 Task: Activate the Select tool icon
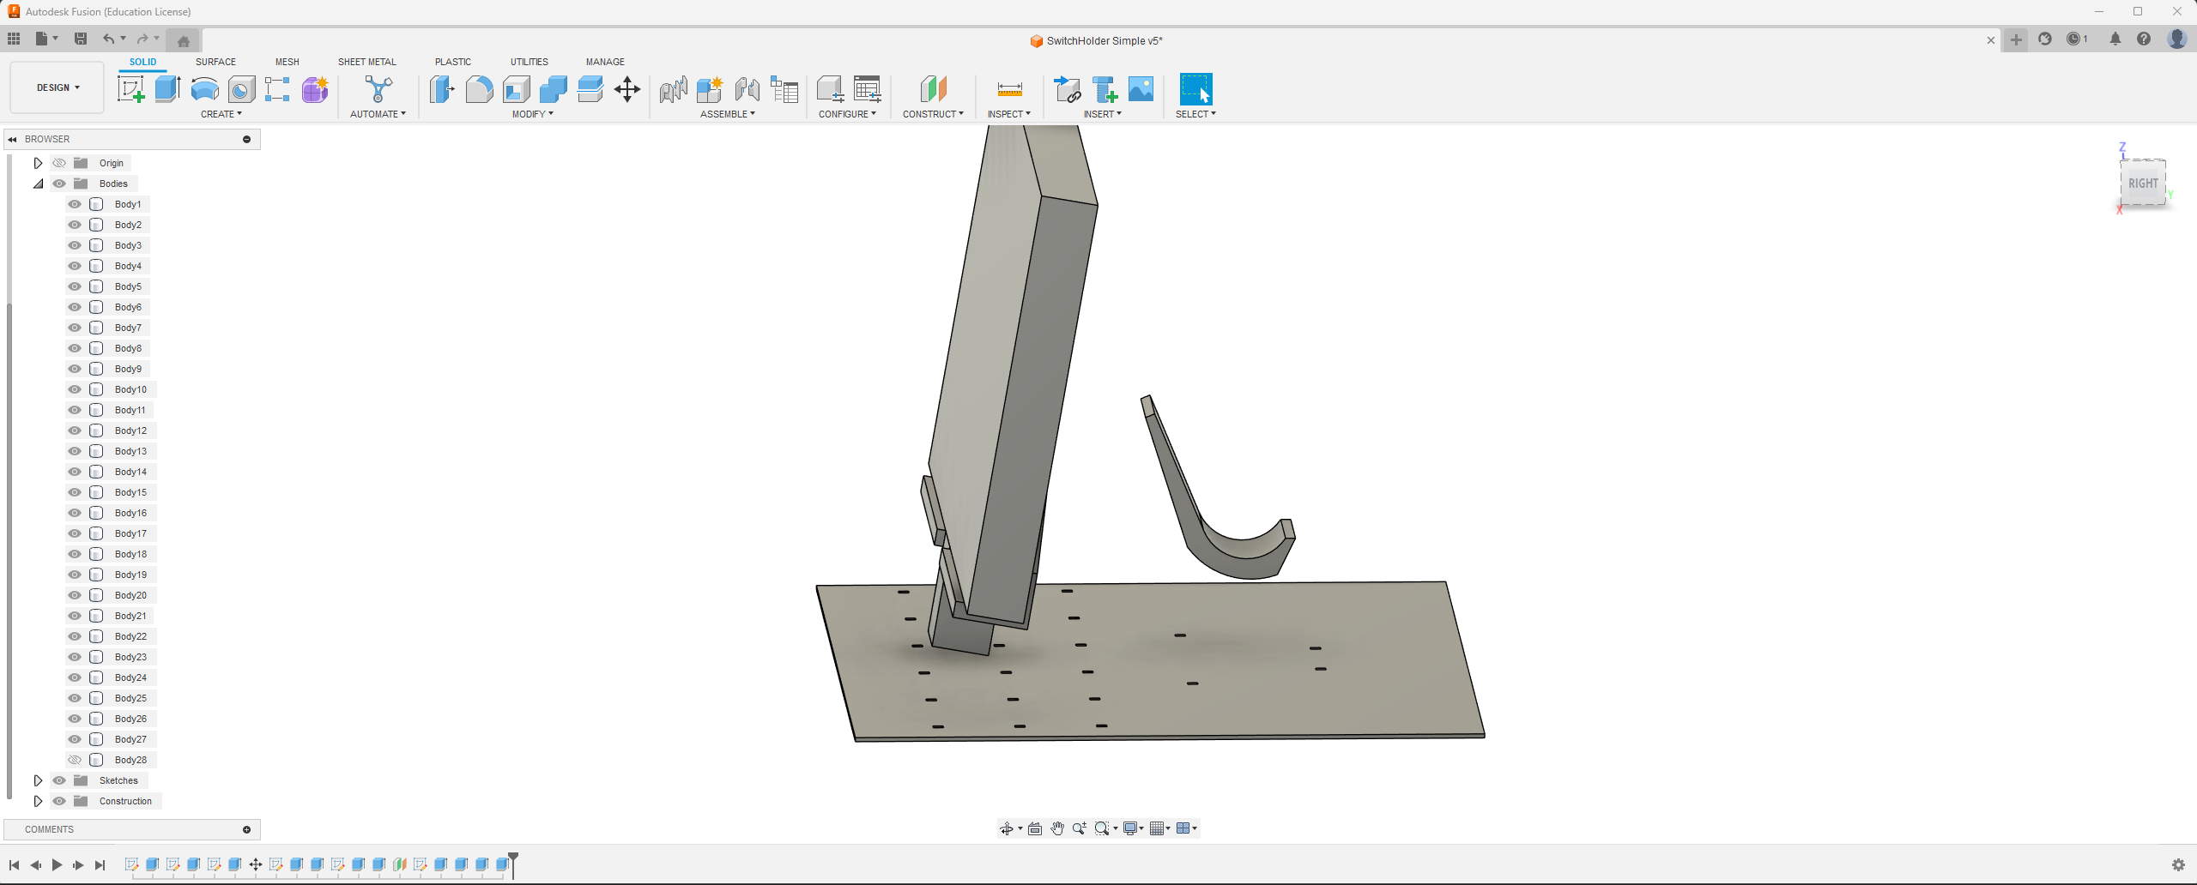pos(1195,89)
